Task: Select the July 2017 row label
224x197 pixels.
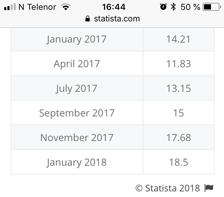Action: 76,88
